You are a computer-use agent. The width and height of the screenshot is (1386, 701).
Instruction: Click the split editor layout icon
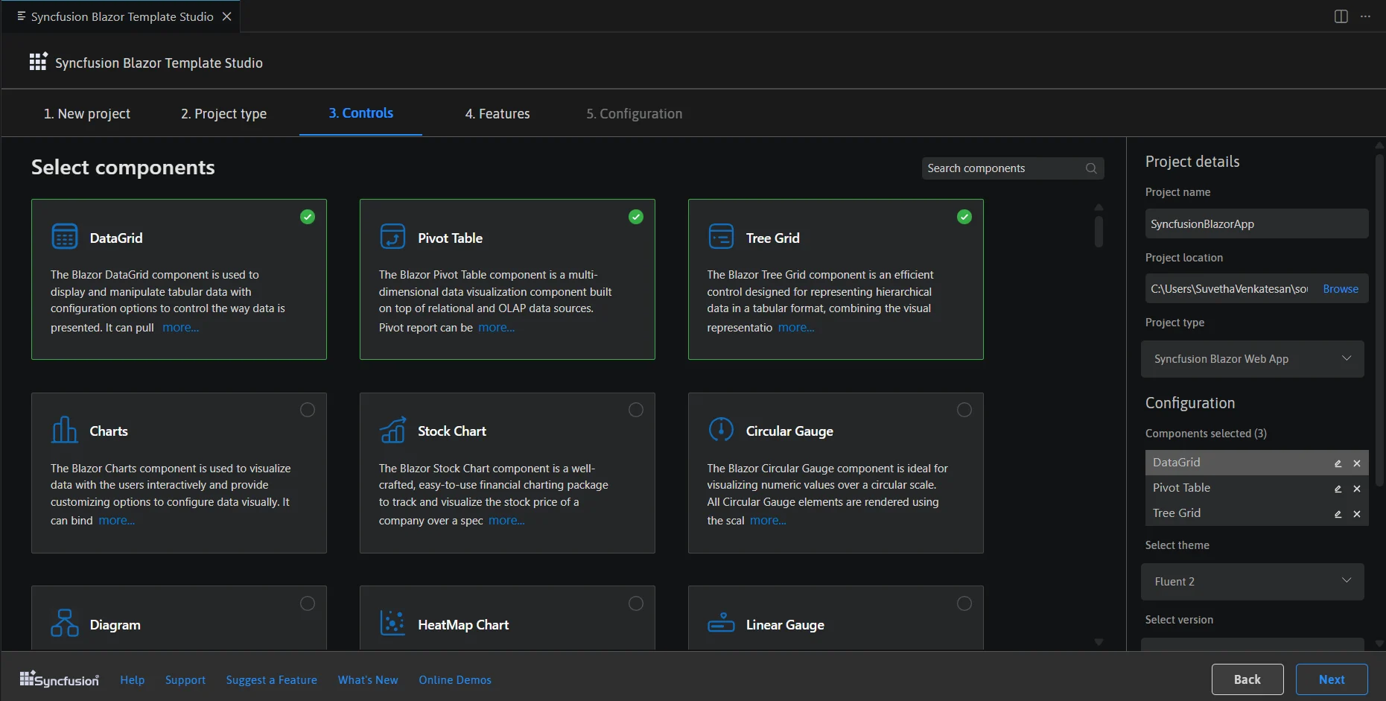[x=1341, y=16]
